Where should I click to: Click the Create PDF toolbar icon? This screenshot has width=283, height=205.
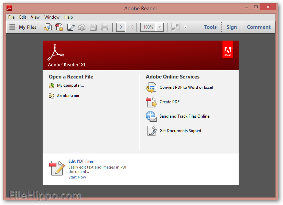(x=59, y=27)
